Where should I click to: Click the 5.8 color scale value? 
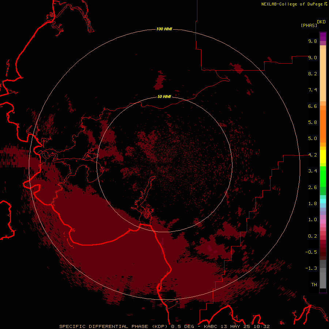pos(313,122)
